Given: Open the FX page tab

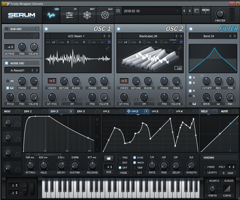Looking at the screenshot, I should click(x=69, y=15).
